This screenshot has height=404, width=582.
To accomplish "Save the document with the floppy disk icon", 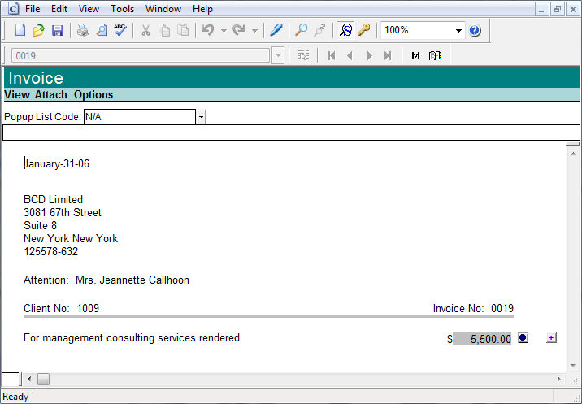I will [x=58, y=30].
